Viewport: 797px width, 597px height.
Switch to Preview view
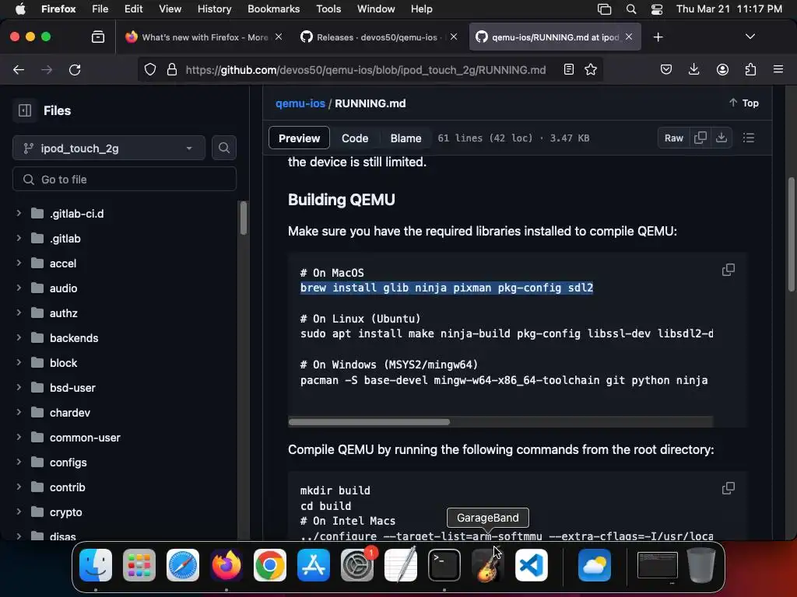pos(299,138)
